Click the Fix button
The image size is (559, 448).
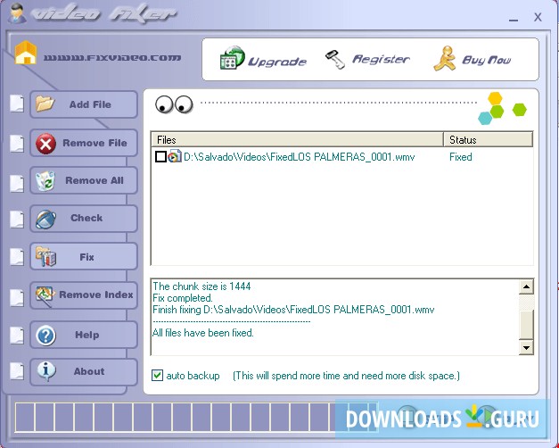tap(84, 257)
